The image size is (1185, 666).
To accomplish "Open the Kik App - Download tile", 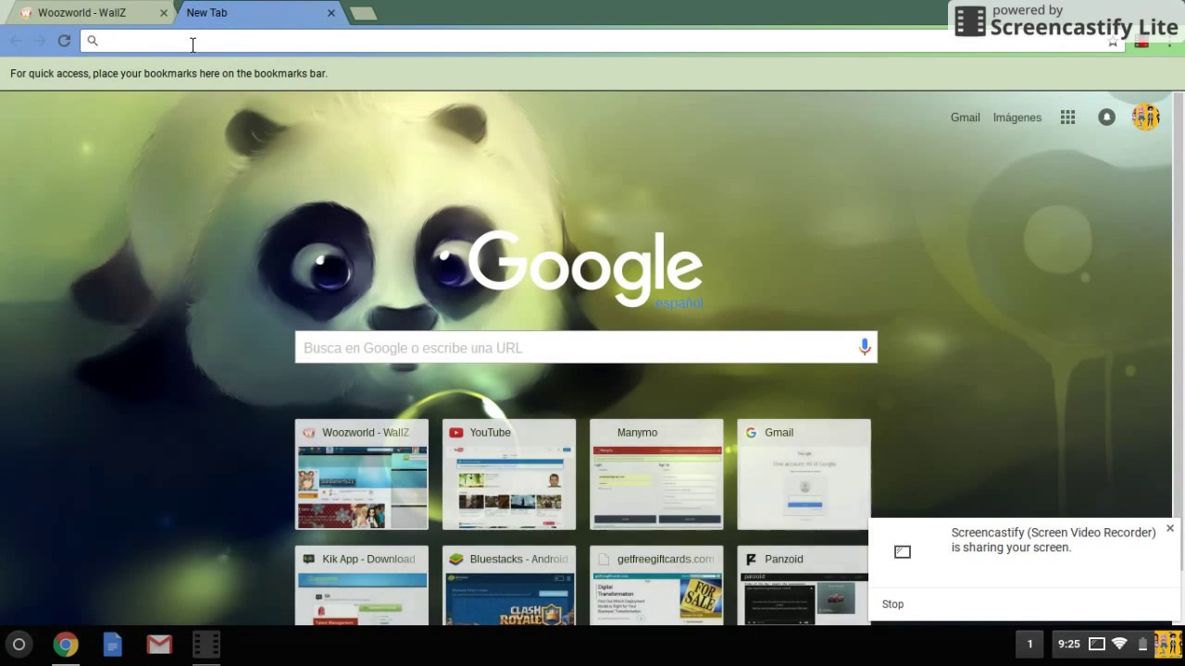I will coord(362,586).
